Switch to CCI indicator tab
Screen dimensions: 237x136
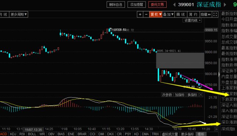(x=92, y=134)
